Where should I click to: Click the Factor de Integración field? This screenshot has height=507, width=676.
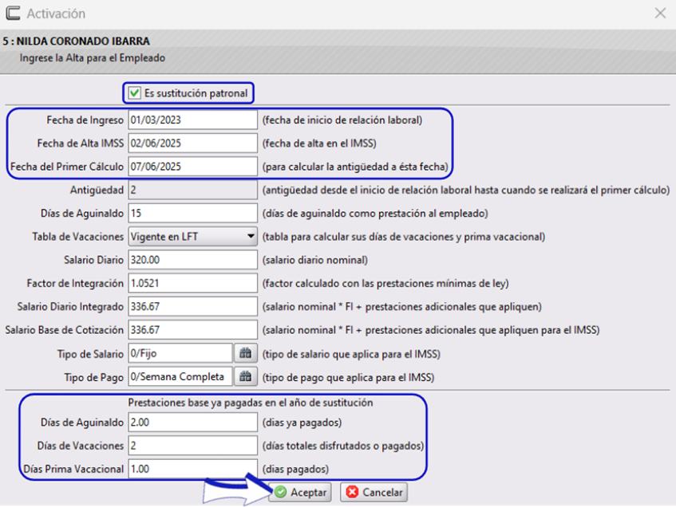pyautogui.click(x=192, y=283)
